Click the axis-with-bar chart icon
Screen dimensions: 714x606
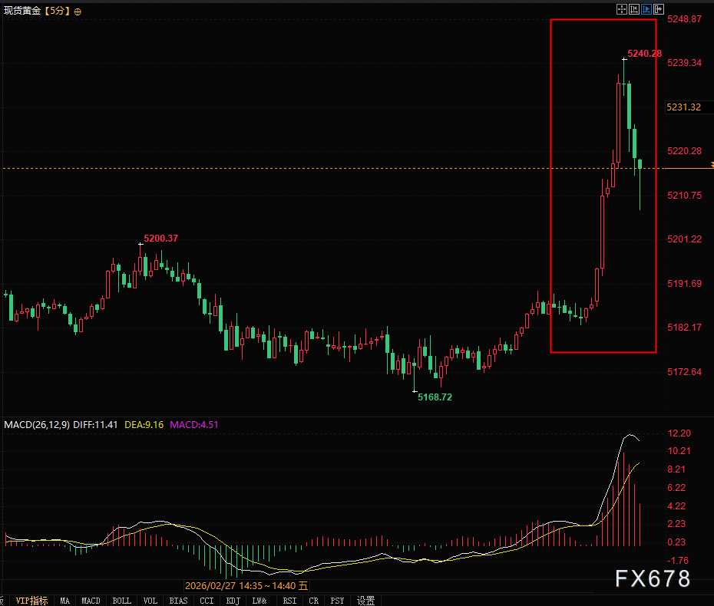coord(633,9)
